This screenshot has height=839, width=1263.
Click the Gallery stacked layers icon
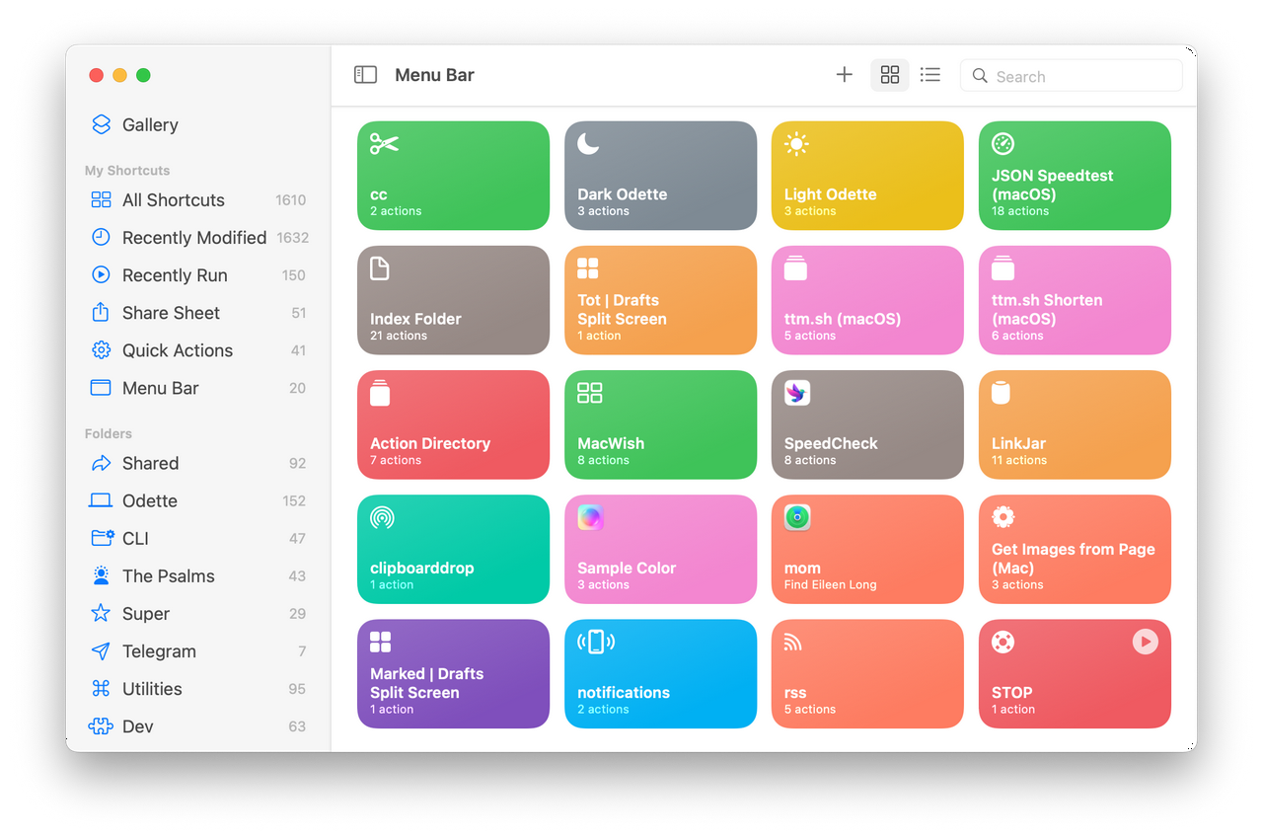(101, 124)
